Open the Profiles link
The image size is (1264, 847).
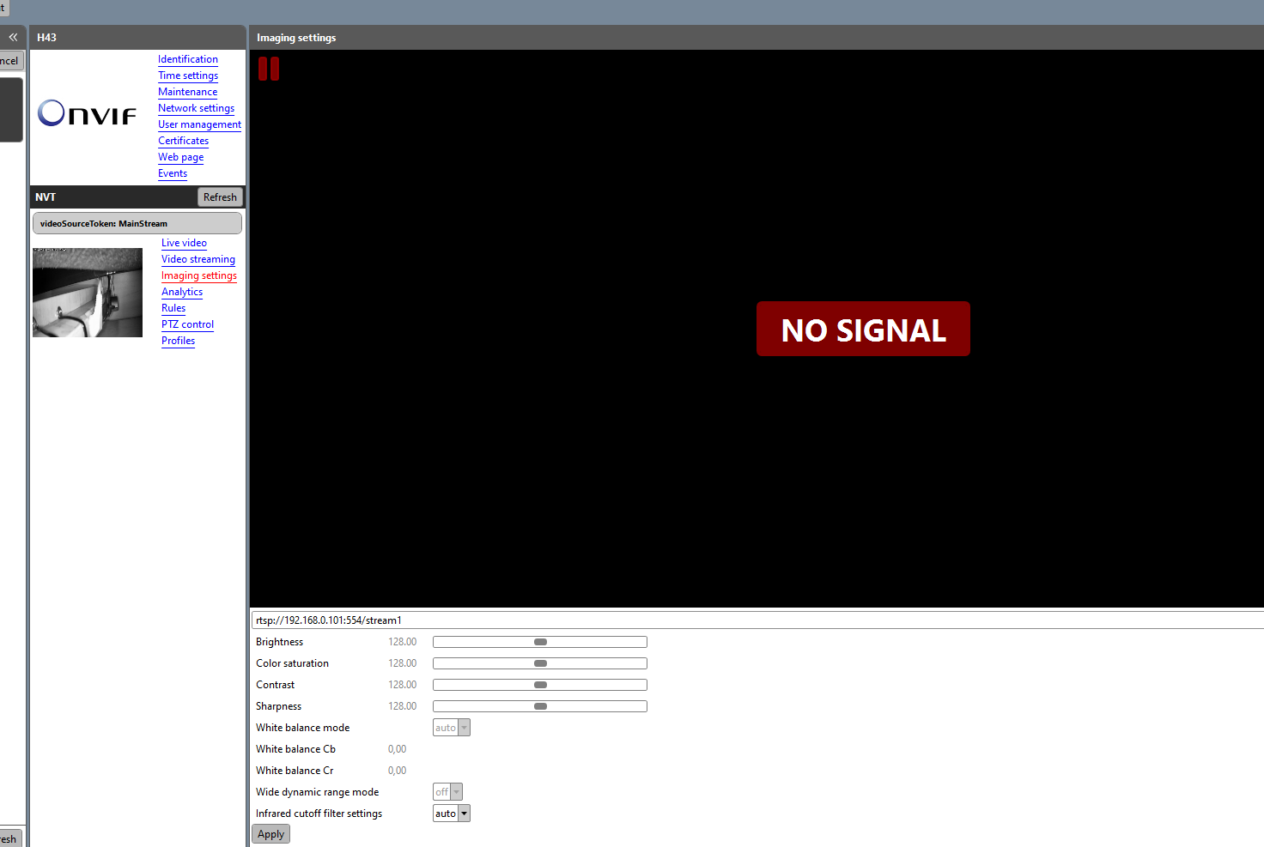[x=178, y=341]
